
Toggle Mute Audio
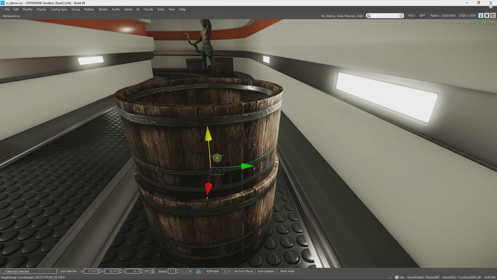[287, 271]
